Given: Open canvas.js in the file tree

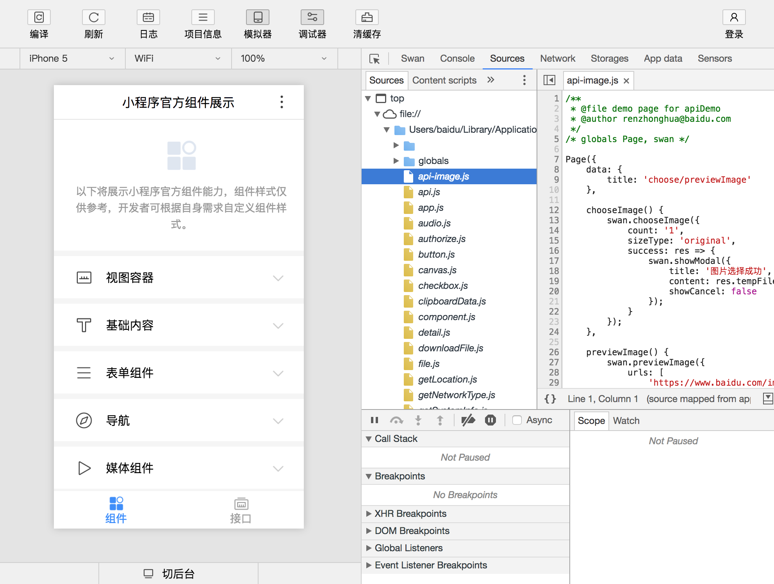Looking at the screenshot, I should (437, 270).
